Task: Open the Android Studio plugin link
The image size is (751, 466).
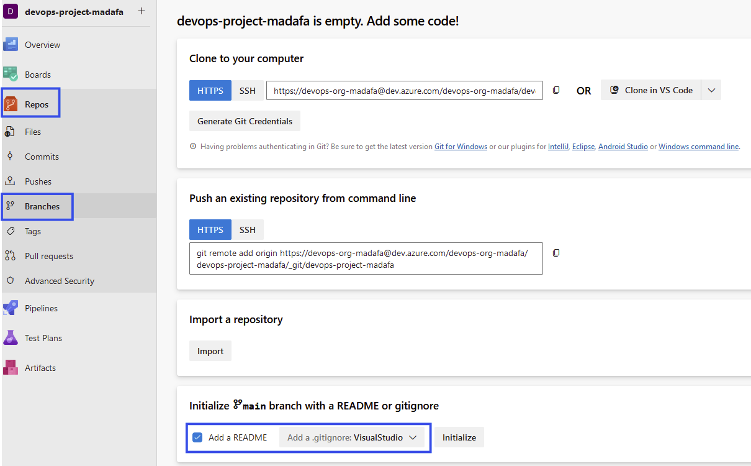Action: point(623,147)
